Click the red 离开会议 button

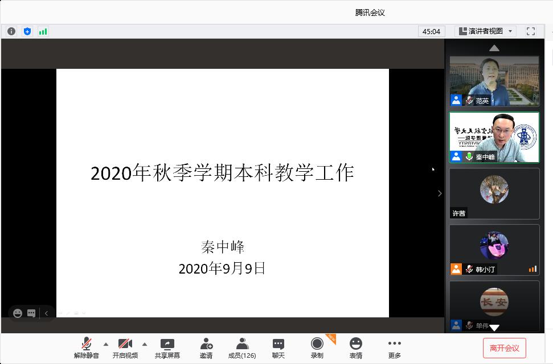504,348
